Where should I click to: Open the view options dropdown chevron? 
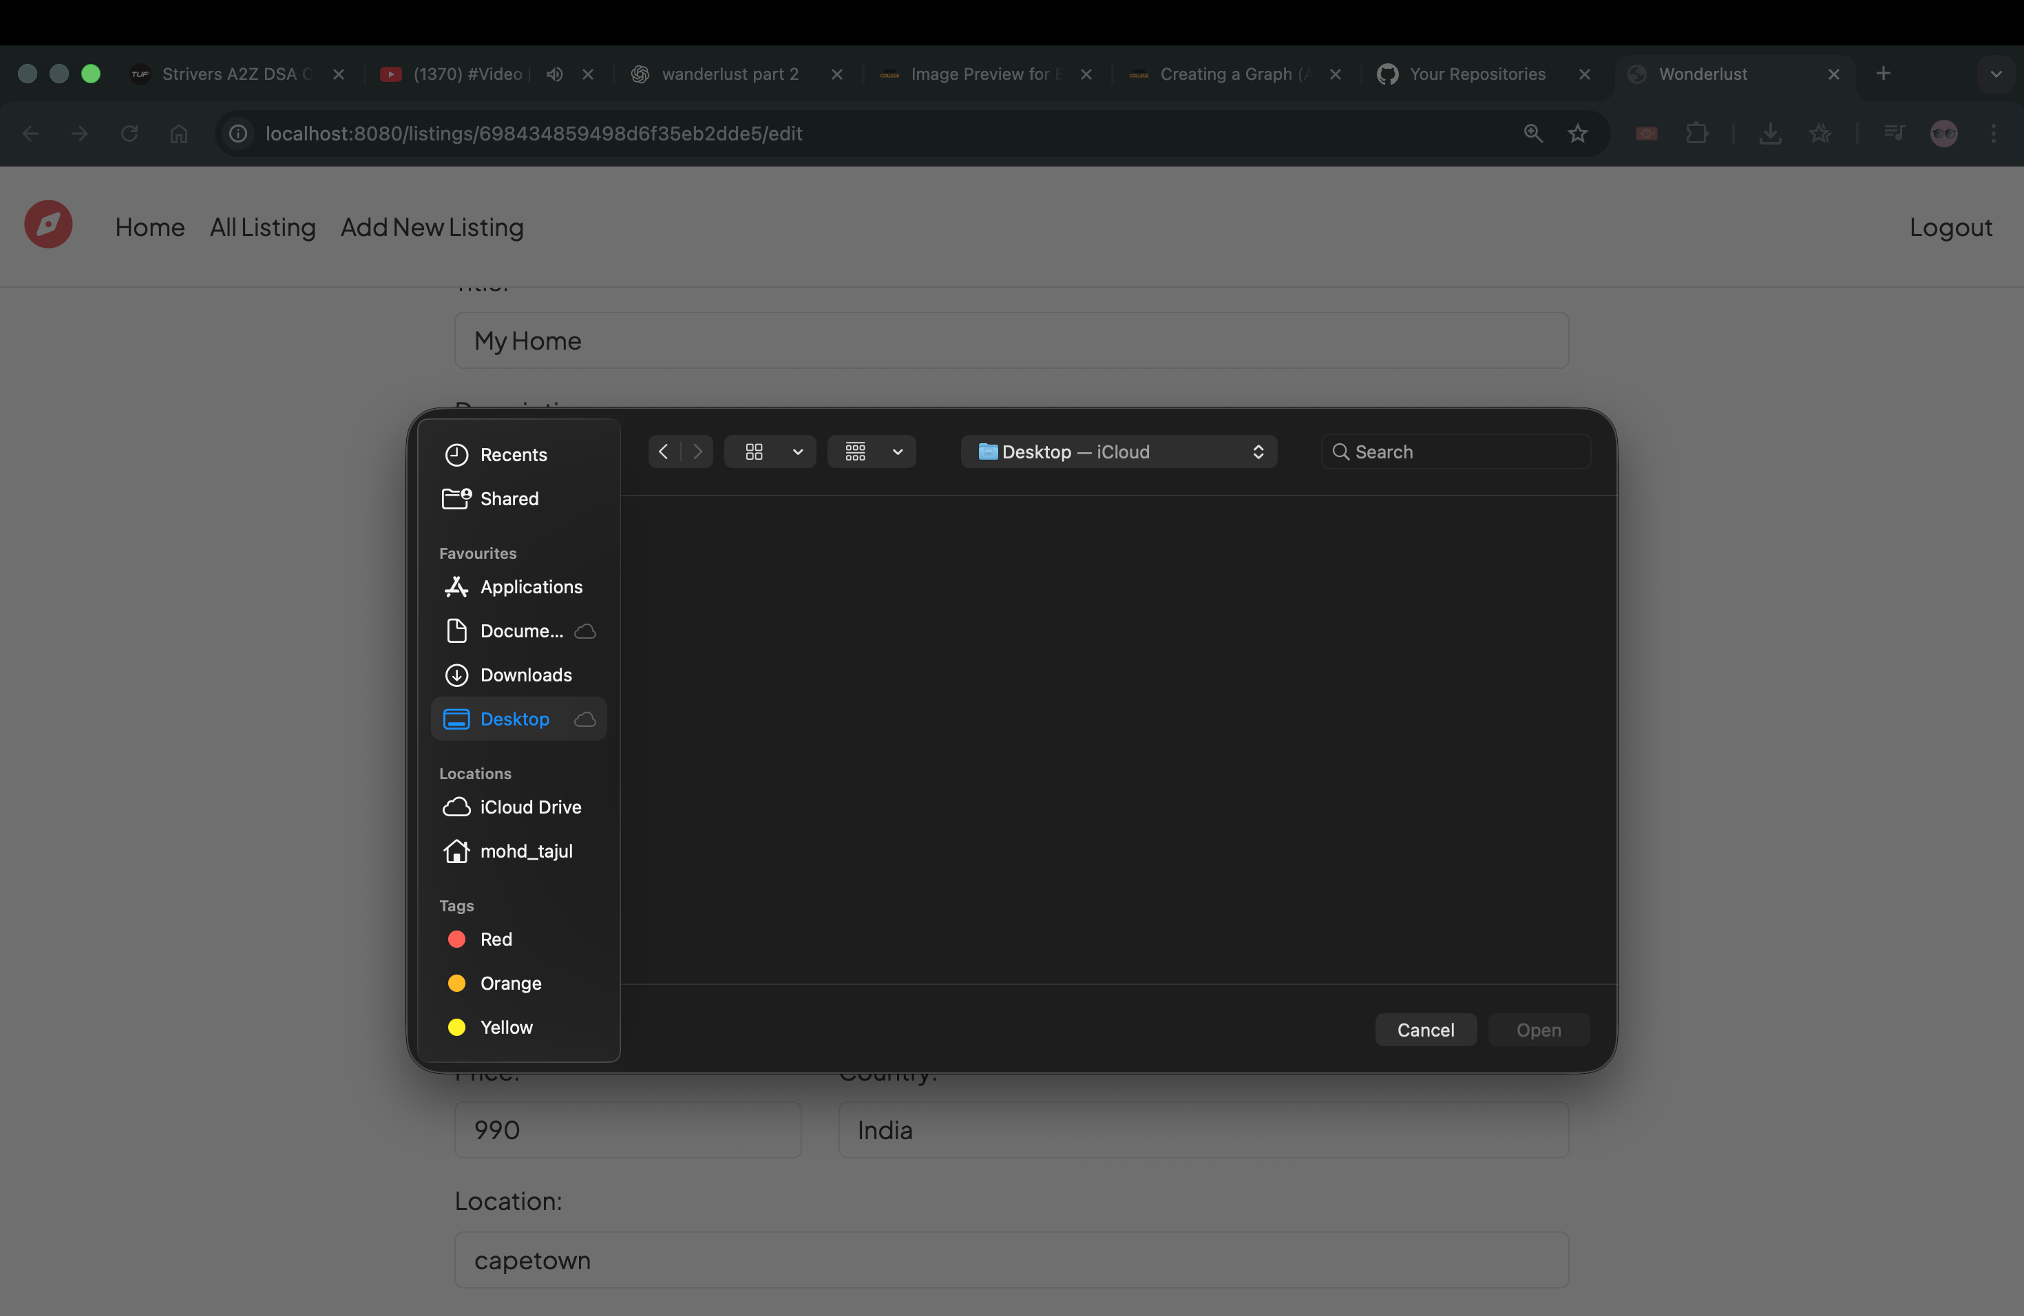[798, 452]
